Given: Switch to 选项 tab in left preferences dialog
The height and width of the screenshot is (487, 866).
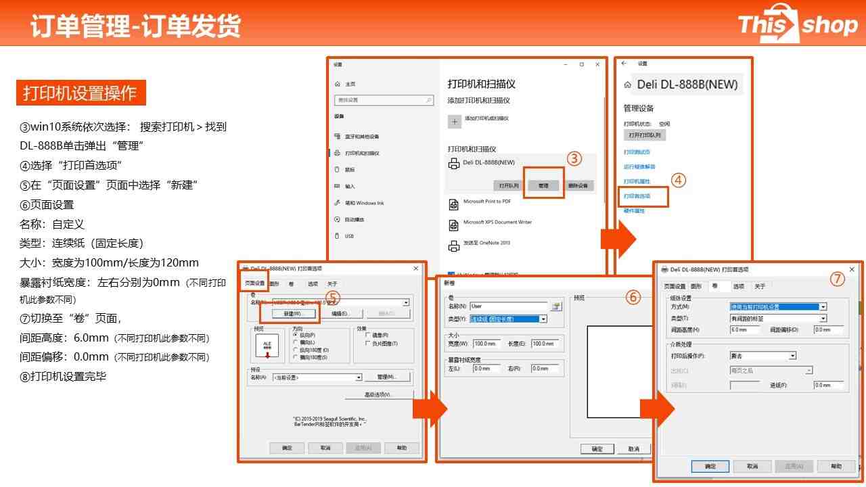Looking at the screenshot, I should click(313, 284).
